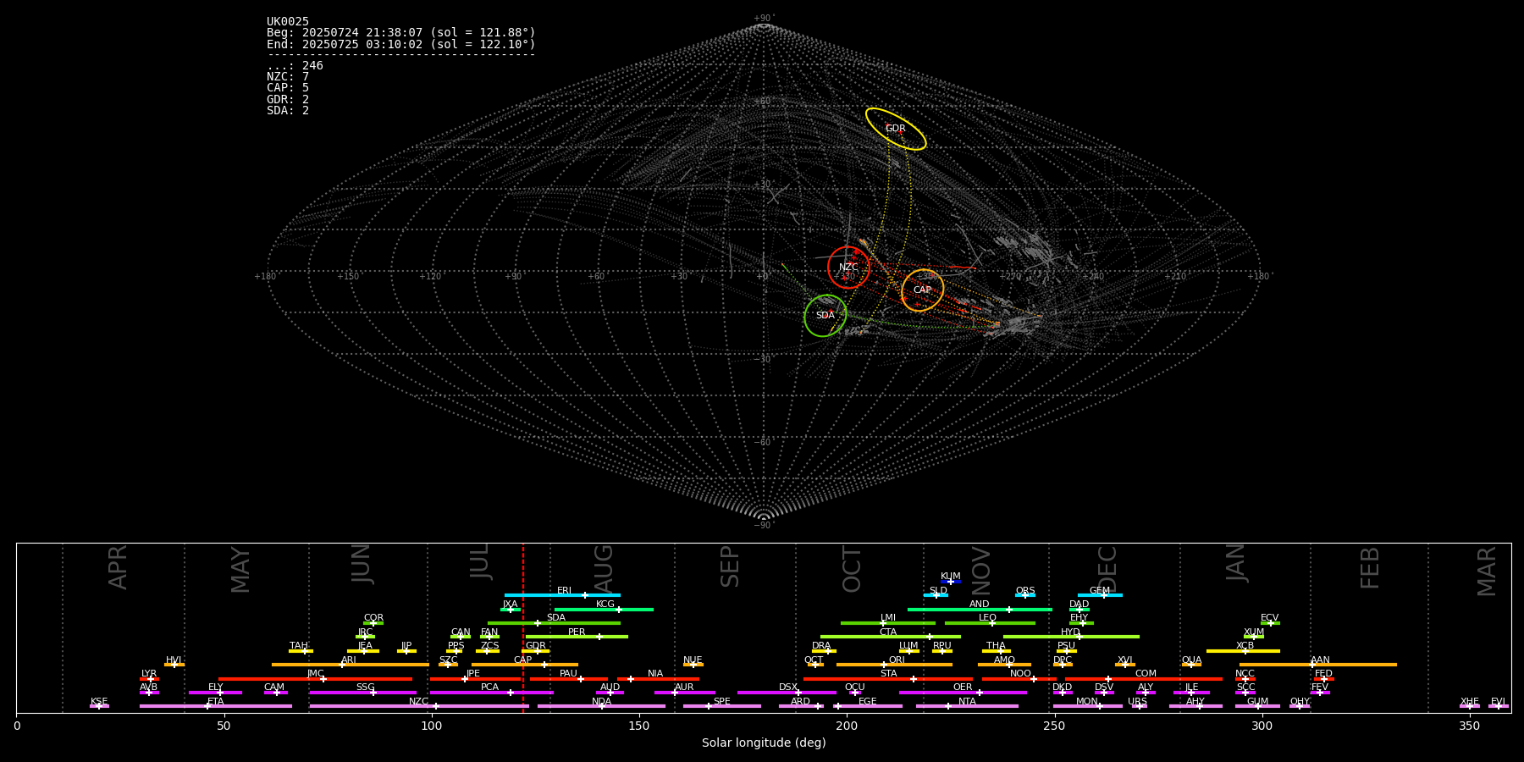Click the 'End: 20250725 03:10:02' header line

tap(401, 44)
